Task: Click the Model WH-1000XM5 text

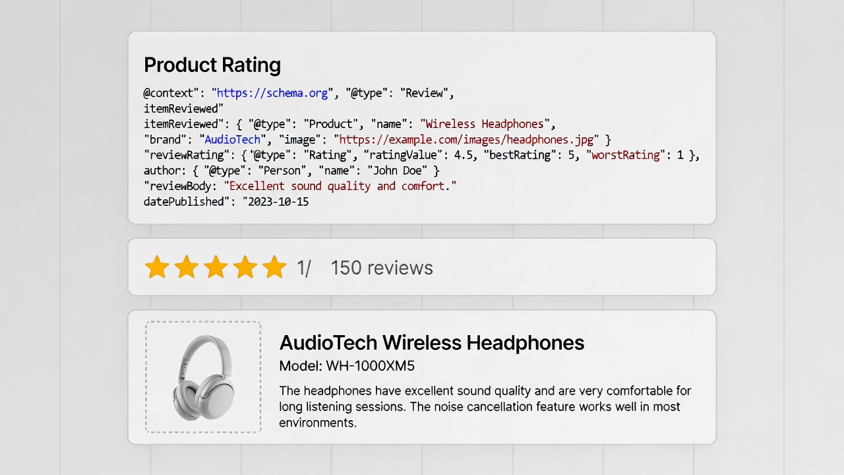Action: point(347,366)
